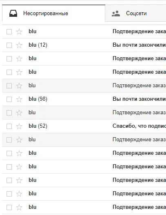Open the first Подтверждение заказа email
Image resolution: width=166 pixels, height=215 pixels.
(x=139, y=32)
